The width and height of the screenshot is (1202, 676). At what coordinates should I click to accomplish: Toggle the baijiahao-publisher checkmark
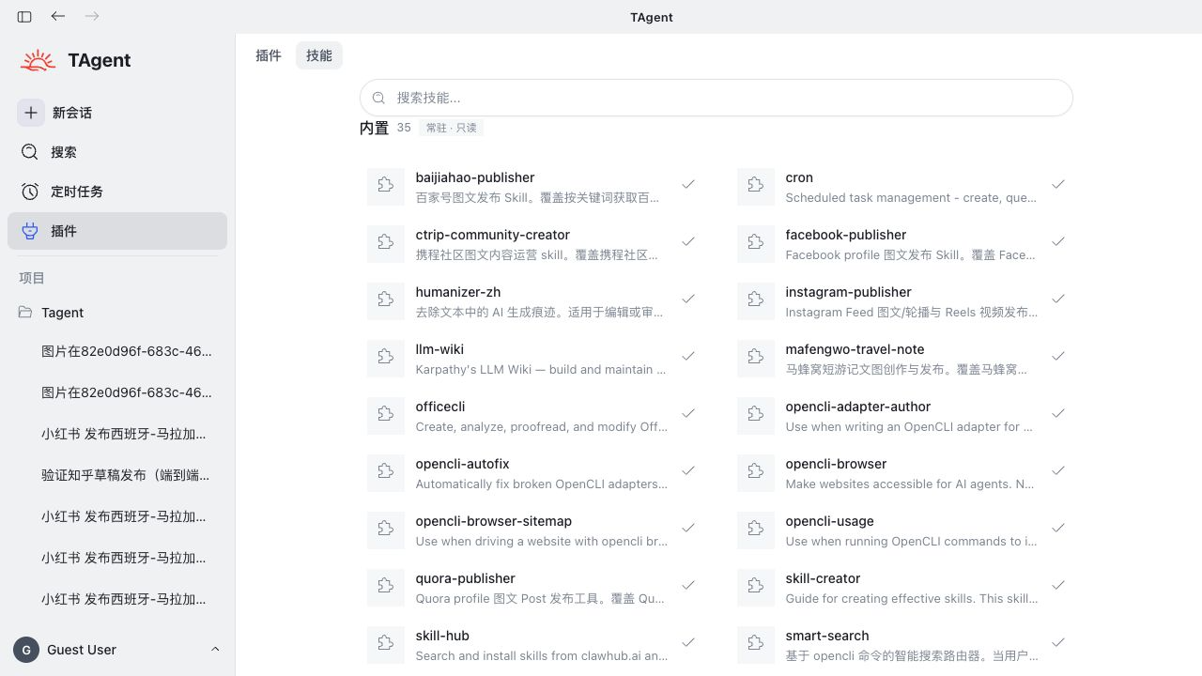click(688, 184)
